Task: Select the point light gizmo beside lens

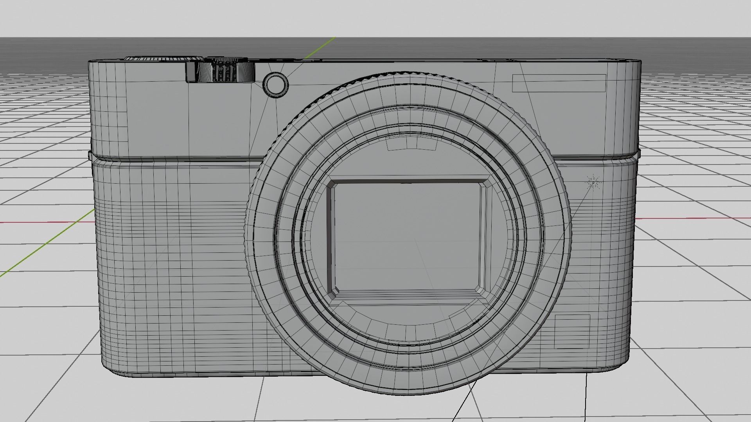Action: coord(593,182)
